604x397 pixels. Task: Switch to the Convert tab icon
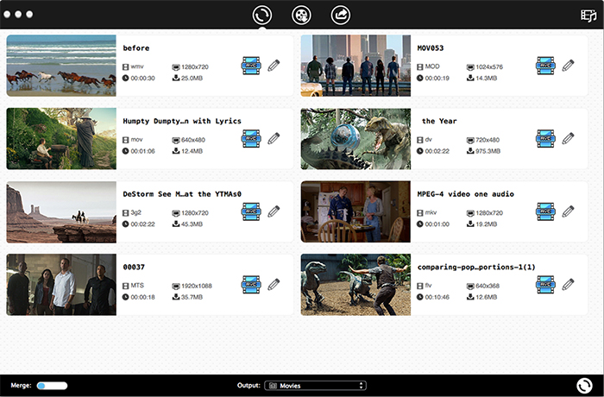262,15
